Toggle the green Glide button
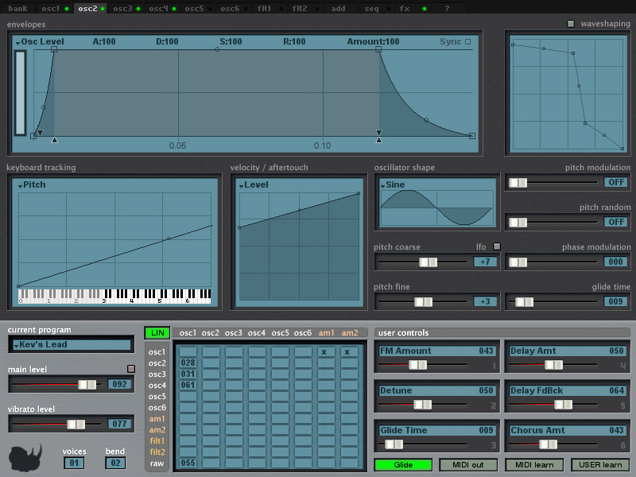 [x=403, y=464]
